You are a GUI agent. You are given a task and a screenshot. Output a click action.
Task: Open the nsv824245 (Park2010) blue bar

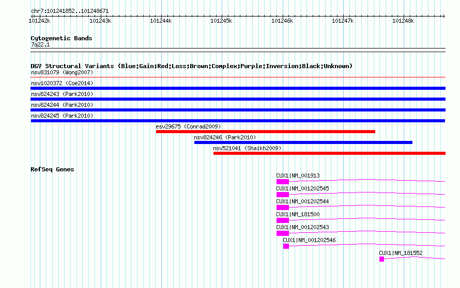pos(238,121)
